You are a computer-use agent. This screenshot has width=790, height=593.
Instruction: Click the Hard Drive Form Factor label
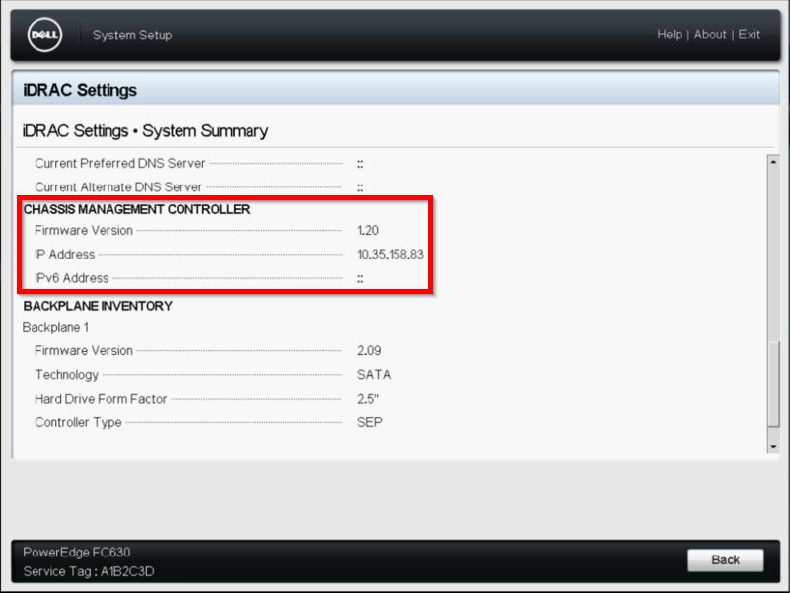(x=101, y=399)
